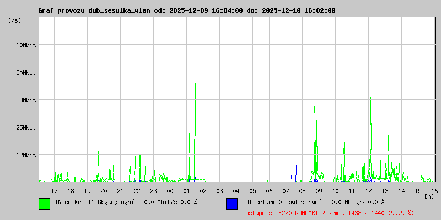Image resolution: width=441 pixels, height=220 pixels.
Task: Click the '01' hour label on x-axis
Action: (x=186, y=191)
